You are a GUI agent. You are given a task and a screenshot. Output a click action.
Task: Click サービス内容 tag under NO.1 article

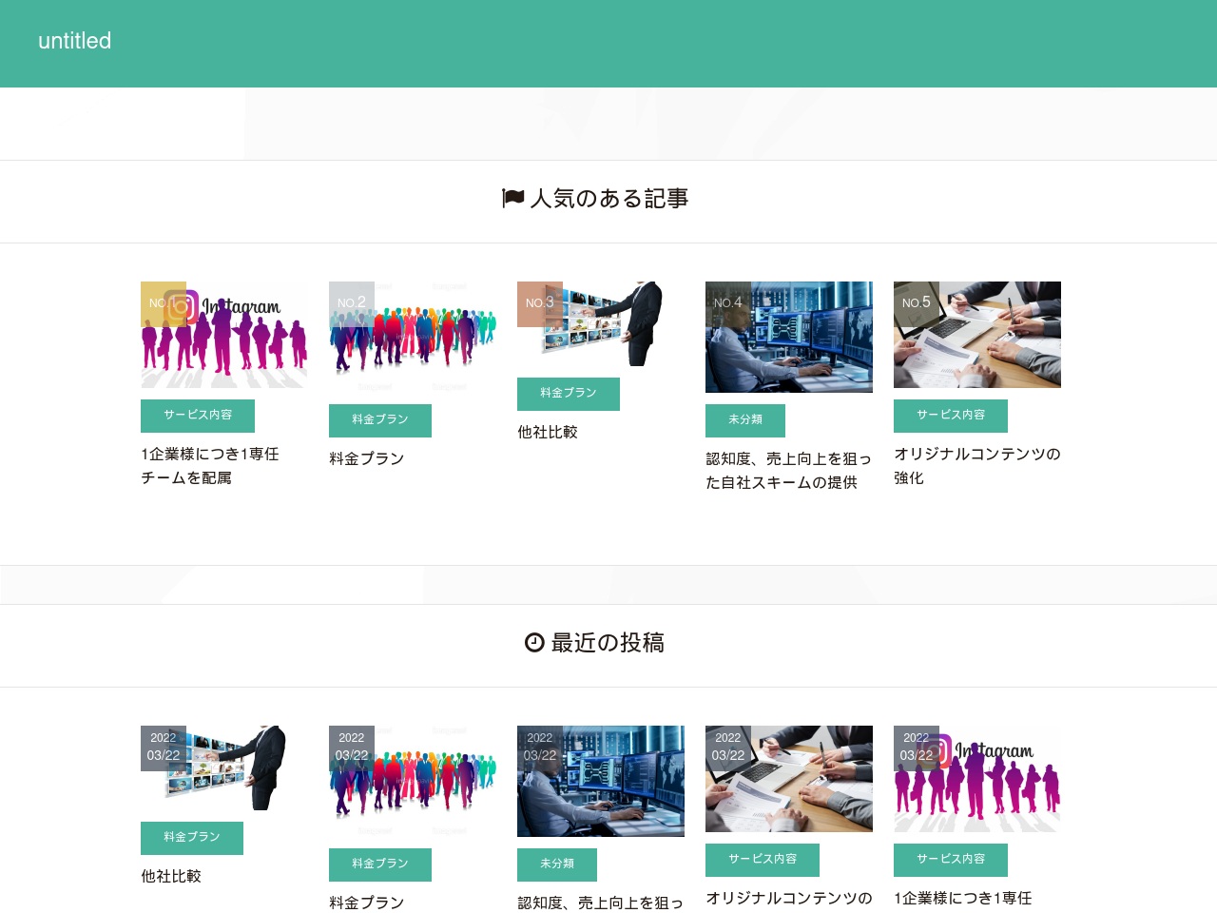click(198, 416)
